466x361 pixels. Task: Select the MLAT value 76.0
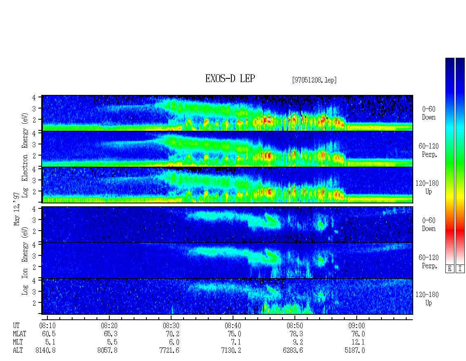click(x=358, y=334)
